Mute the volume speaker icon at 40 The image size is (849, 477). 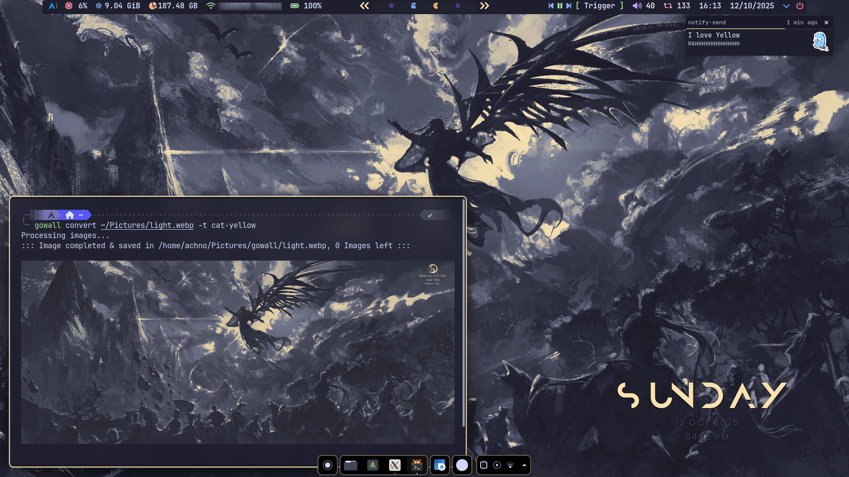tap(637, 6)
